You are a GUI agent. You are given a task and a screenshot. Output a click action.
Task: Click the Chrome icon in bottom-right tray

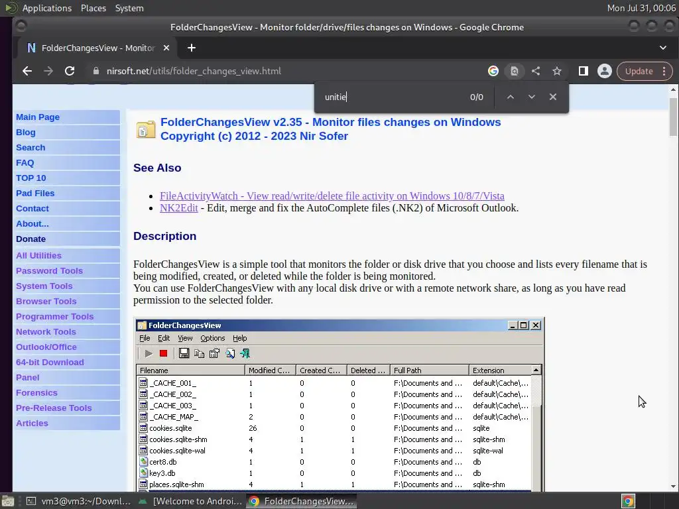tap(628, 501)
